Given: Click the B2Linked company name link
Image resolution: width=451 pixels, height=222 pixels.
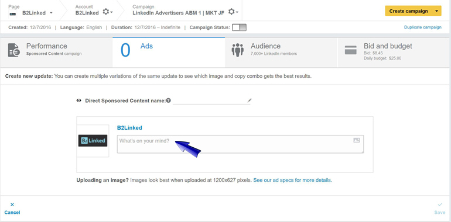Looking at the screenshot, I should (129, 128).
